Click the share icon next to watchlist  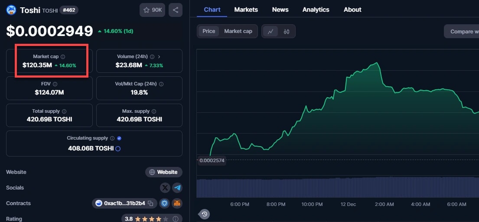pyautogui.click(x=175, y=10)
